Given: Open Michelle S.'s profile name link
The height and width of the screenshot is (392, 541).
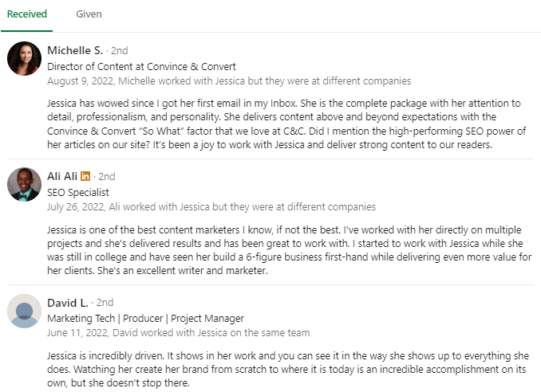Looking at the screenshot, I should pyautogui.click(x=75, y=50).
